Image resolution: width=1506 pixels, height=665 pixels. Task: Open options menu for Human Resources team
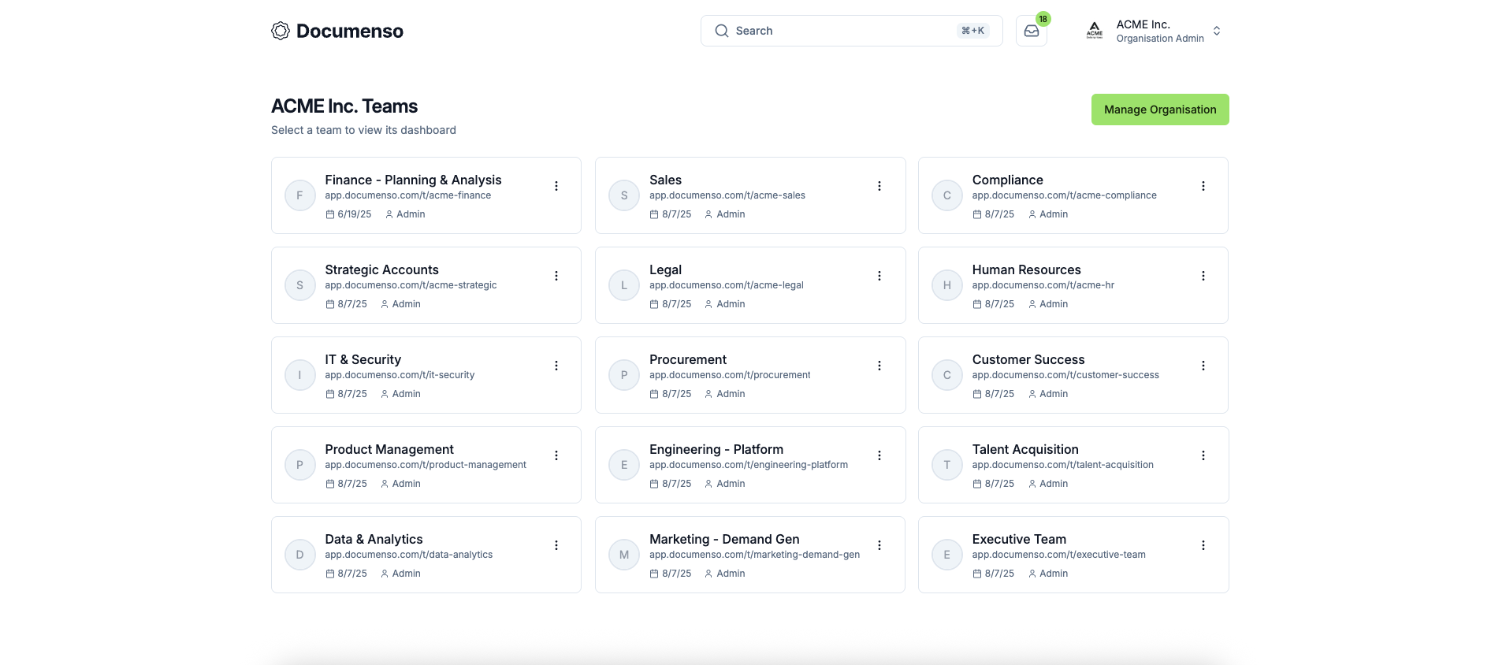point(1203,276)
